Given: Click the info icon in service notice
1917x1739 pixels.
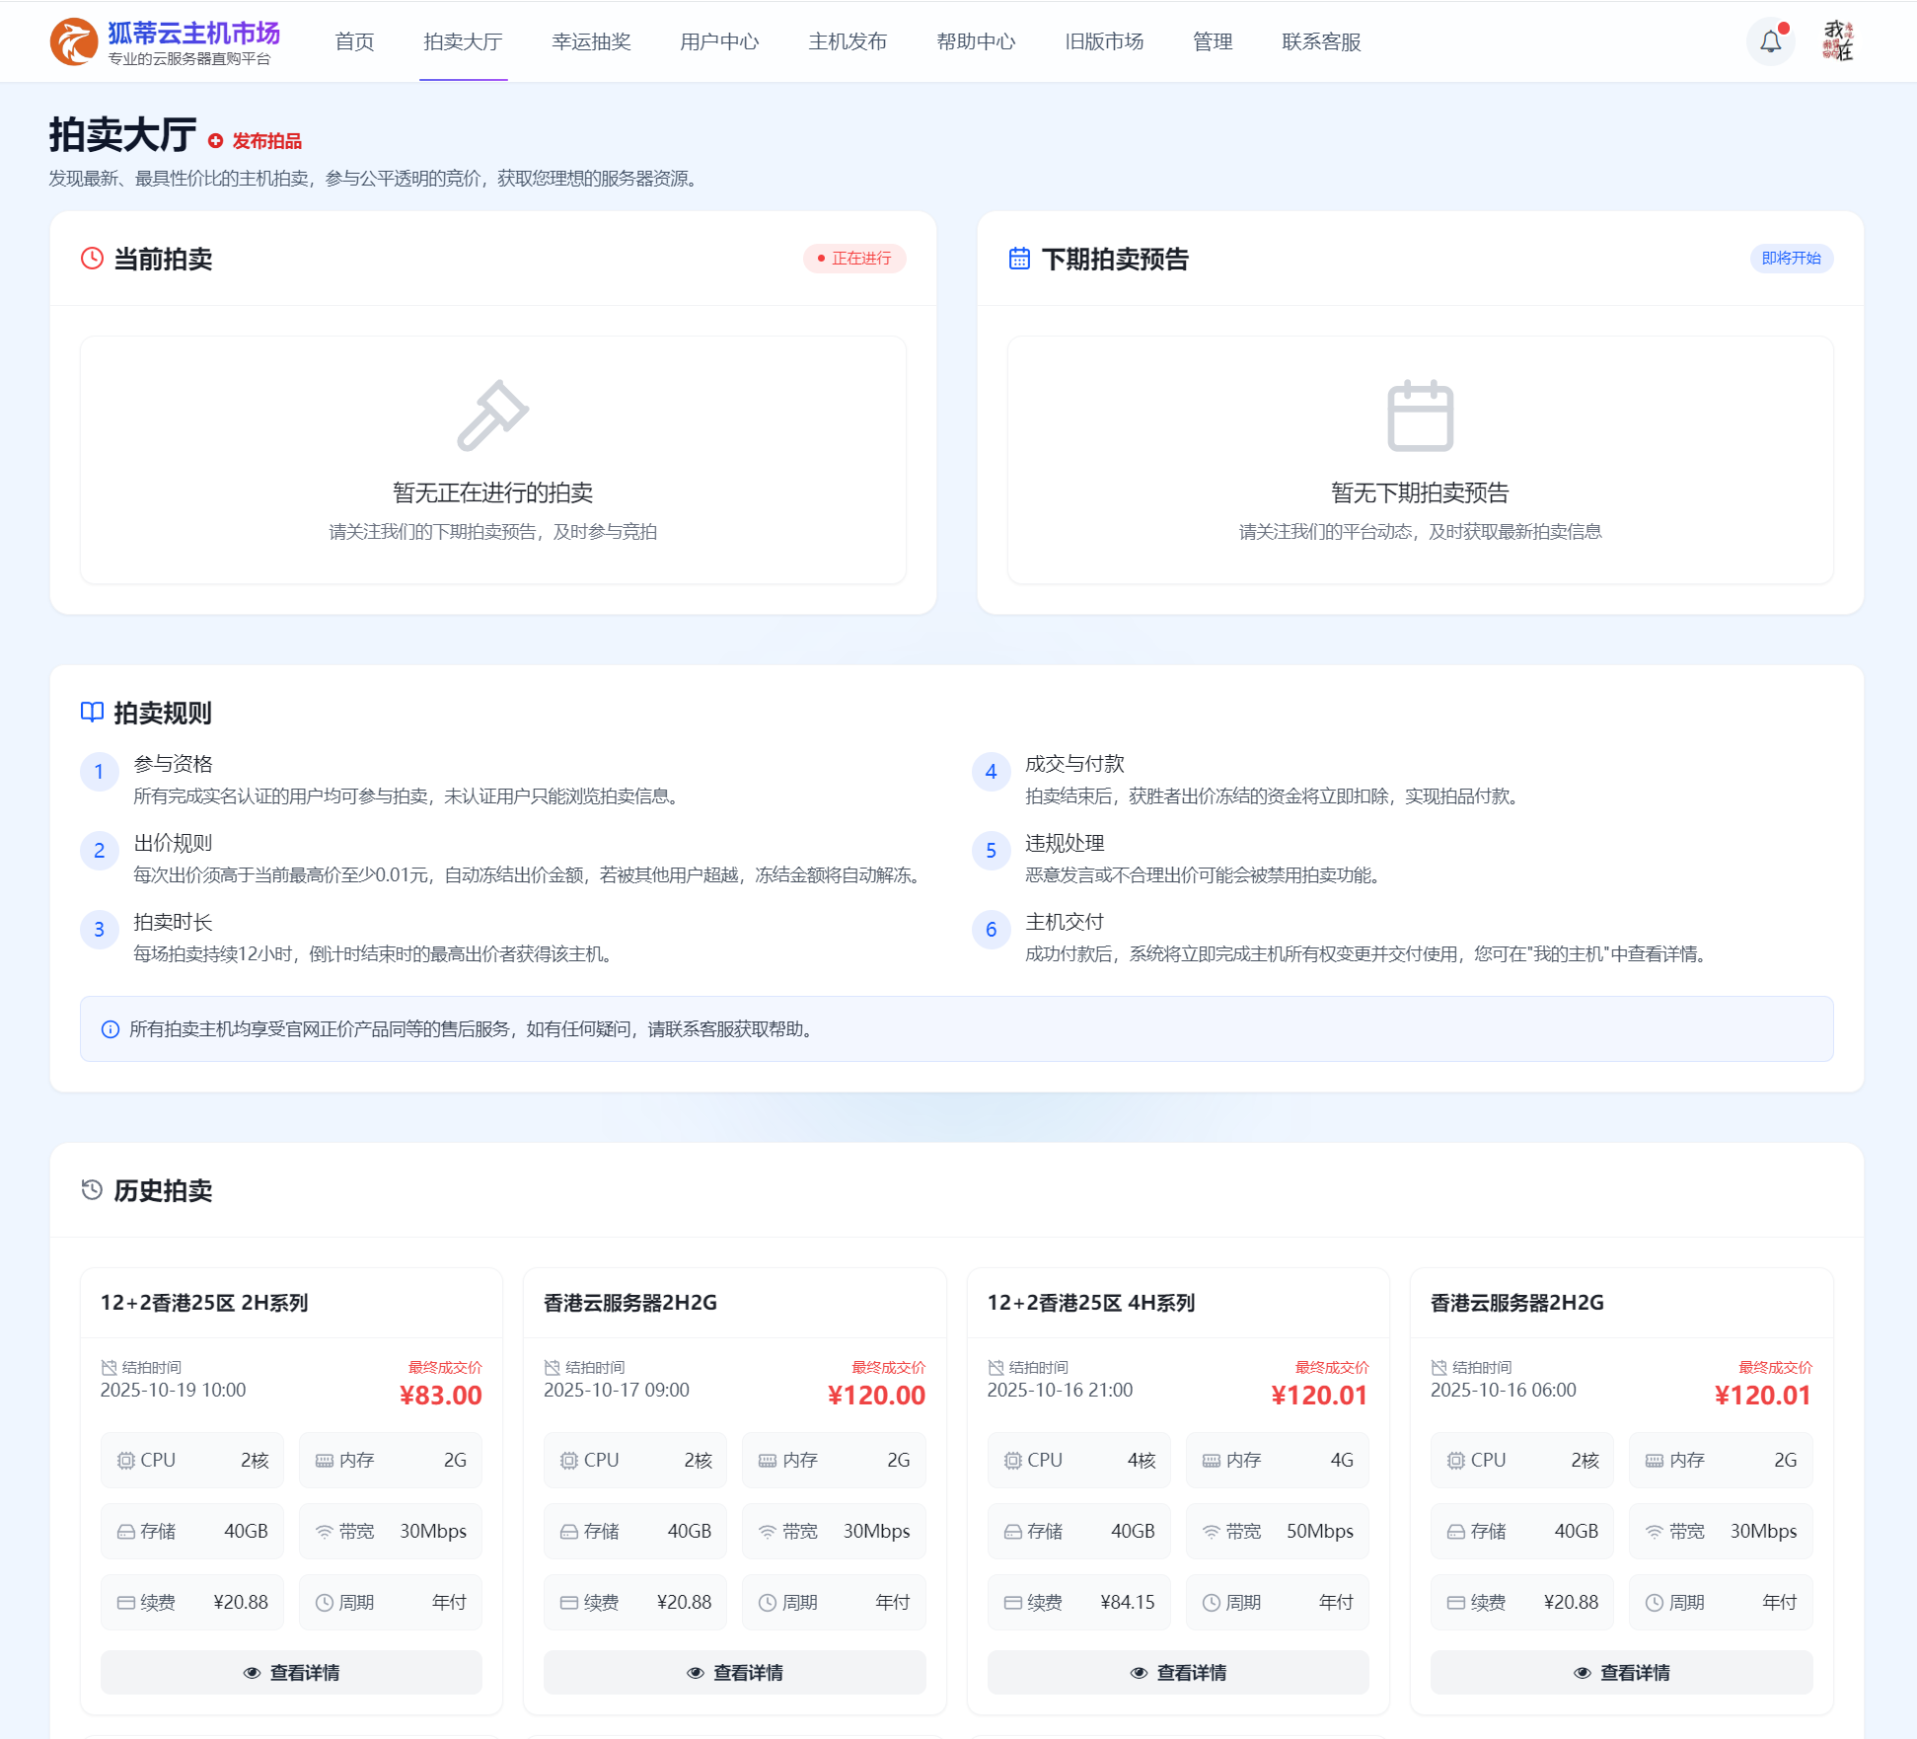Looking at the screenshot, I should point(111,1029).
